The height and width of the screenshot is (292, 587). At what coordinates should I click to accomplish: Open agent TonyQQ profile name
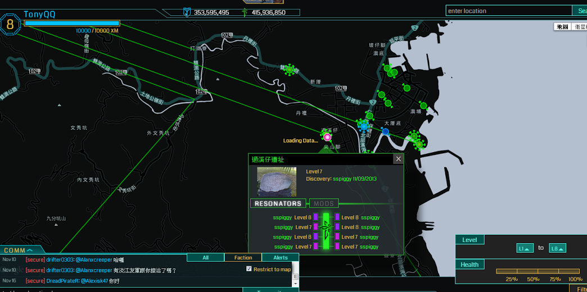coord(40,14)
